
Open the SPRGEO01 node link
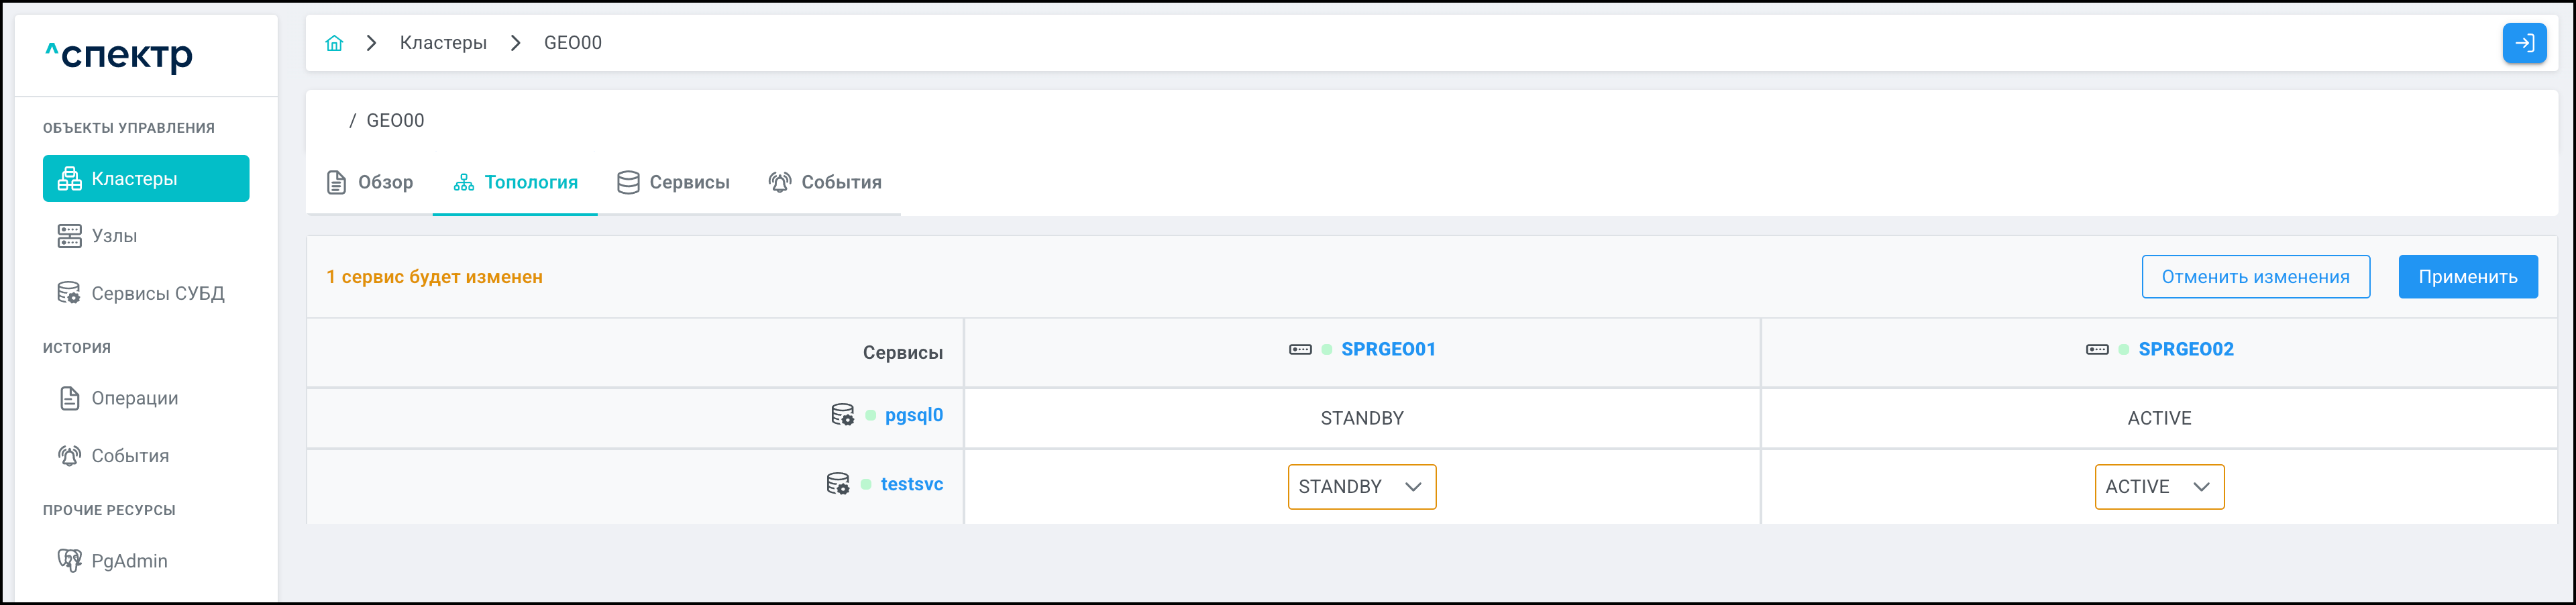coord(1387,349)
